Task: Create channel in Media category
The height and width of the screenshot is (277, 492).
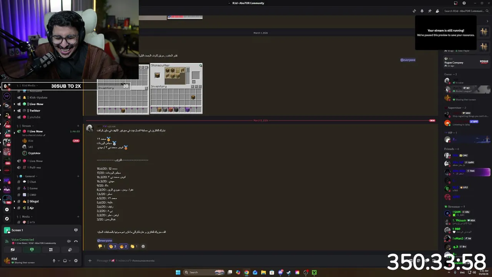Action: (x=78, y=217)
